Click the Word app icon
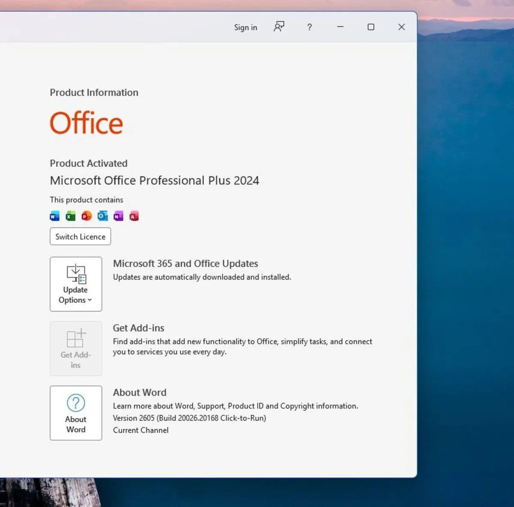514x507 pixels. 55,216
